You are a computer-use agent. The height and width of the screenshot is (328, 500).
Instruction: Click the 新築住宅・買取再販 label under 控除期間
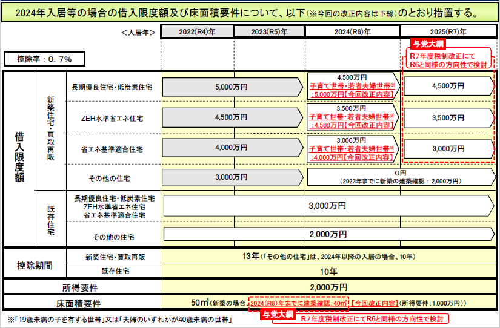115,257
